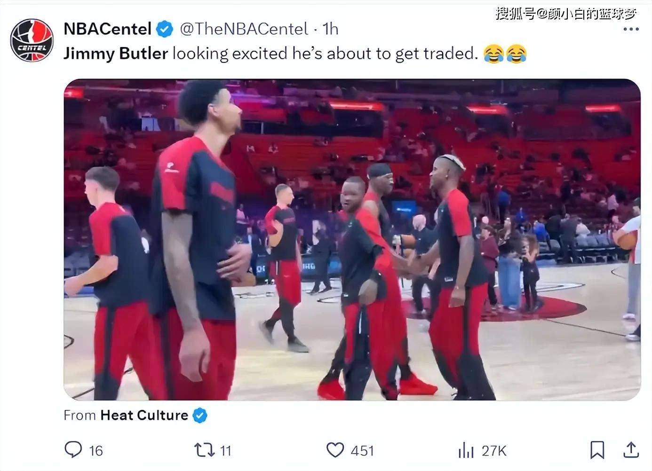Click the 1h timestamp of the tweet
Screen dimensions: 652x471
330,29
